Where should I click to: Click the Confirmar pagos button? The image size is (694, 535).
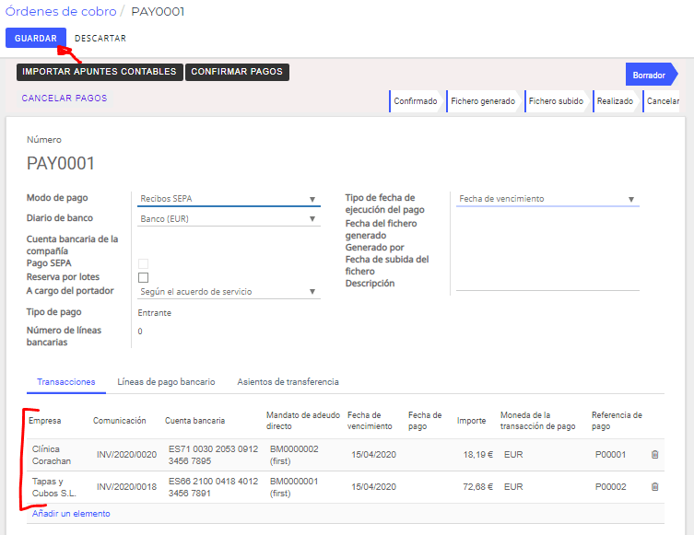(x=237, y=72)
